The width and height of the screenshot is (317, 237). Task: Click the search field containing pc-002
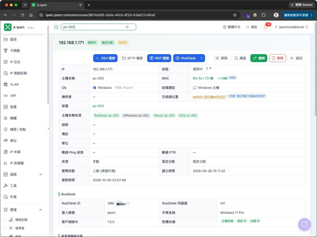pyautogui.click(x=98, y=27)
